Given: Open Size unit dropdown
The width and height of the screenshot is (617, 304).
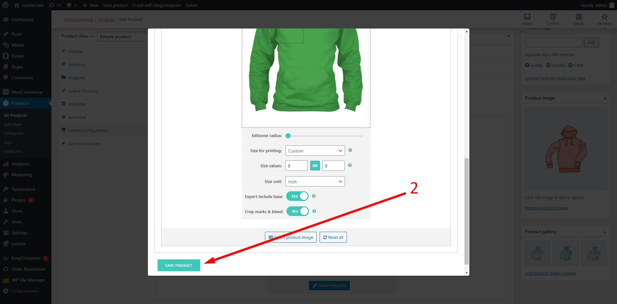Looking at the screenshot, I should [x=315, y=181].
